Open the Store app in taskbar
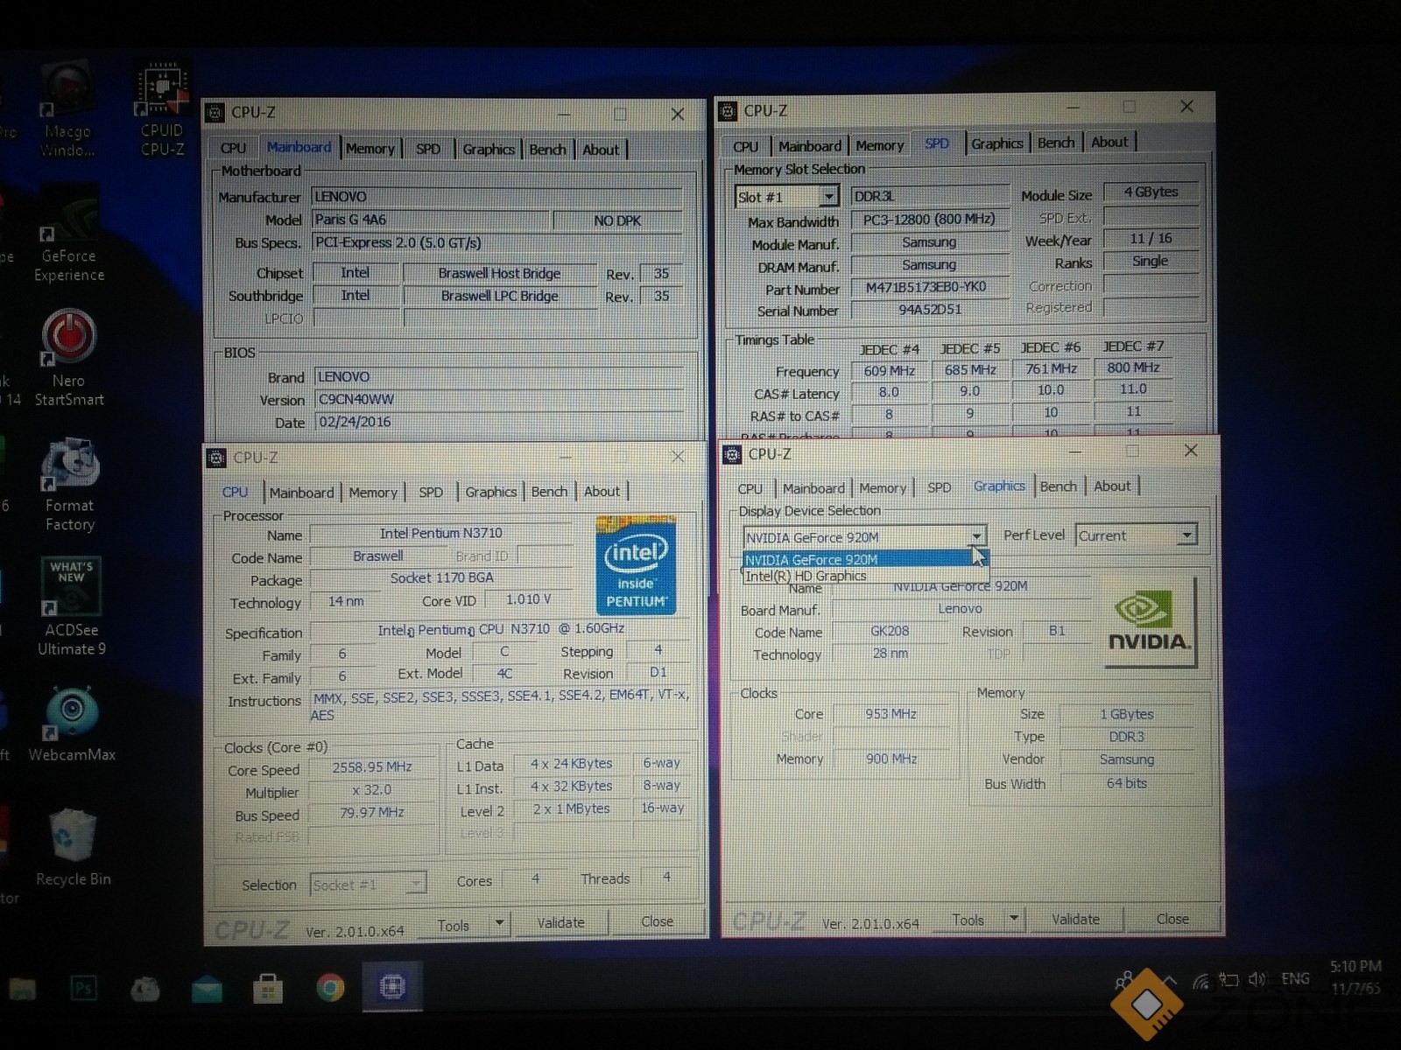The image size is (1401, 1050). click(268, 989)
